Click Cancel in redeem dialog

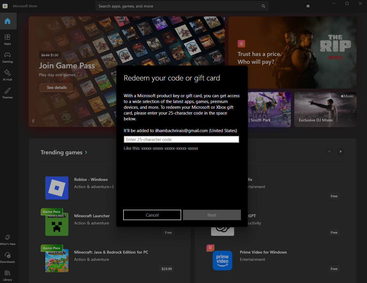click(x=152, y=215)
